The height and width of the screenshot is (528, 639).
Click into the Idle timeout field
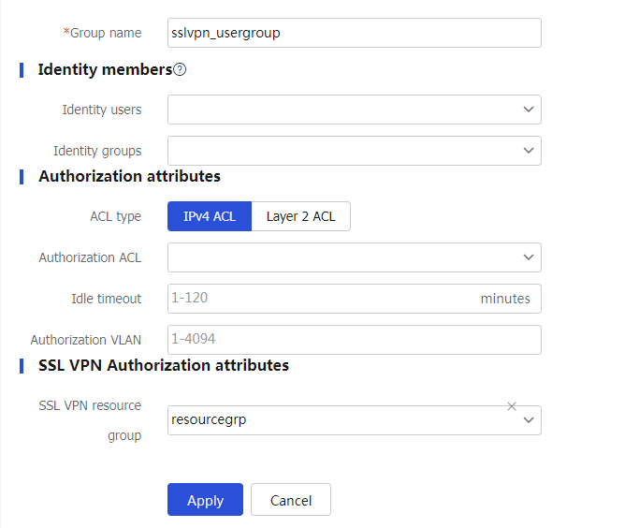[x=355, y=299]
